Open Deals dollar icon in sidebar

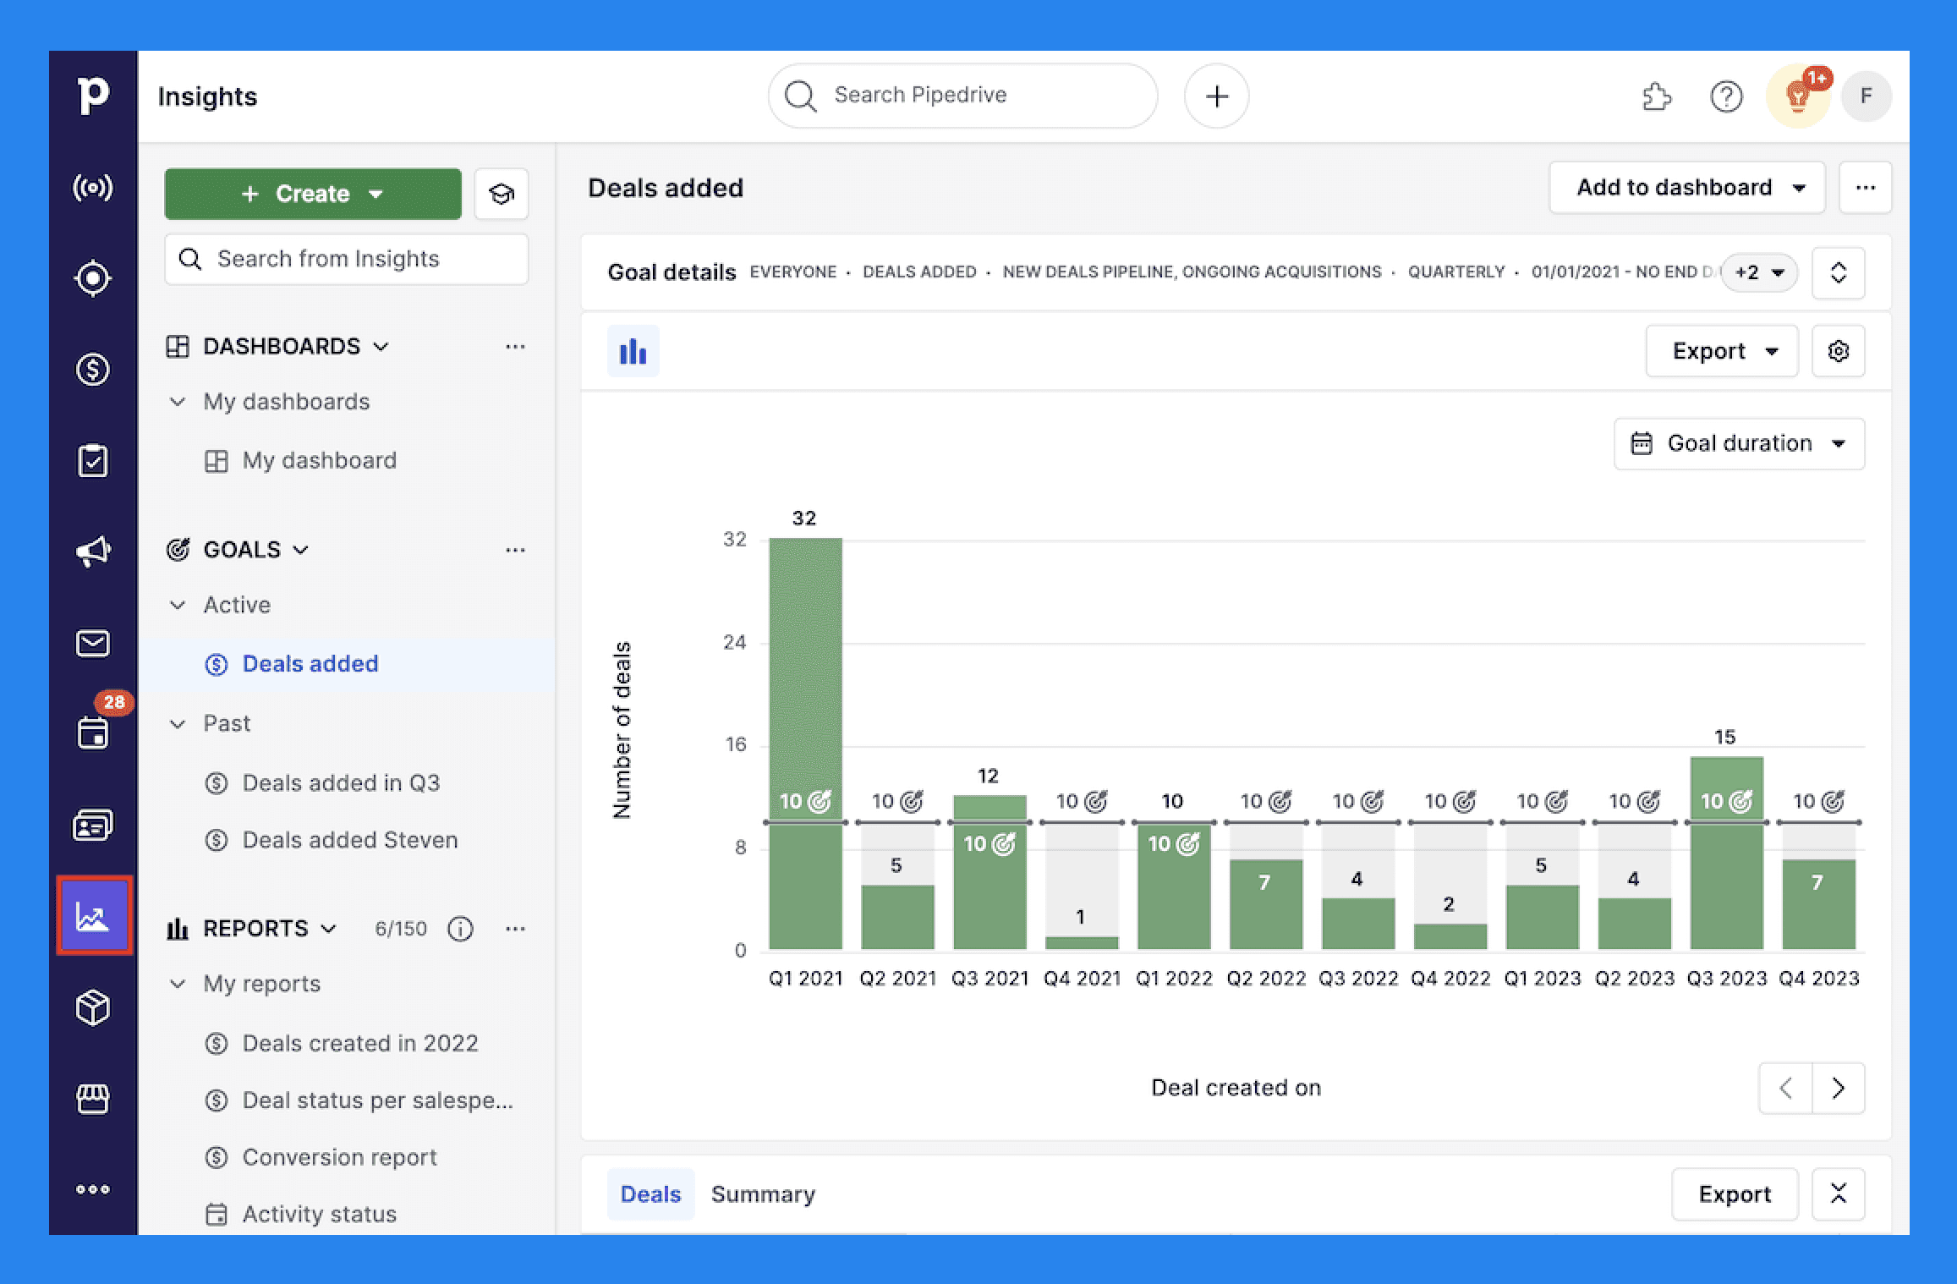click(x=93, y=369)
